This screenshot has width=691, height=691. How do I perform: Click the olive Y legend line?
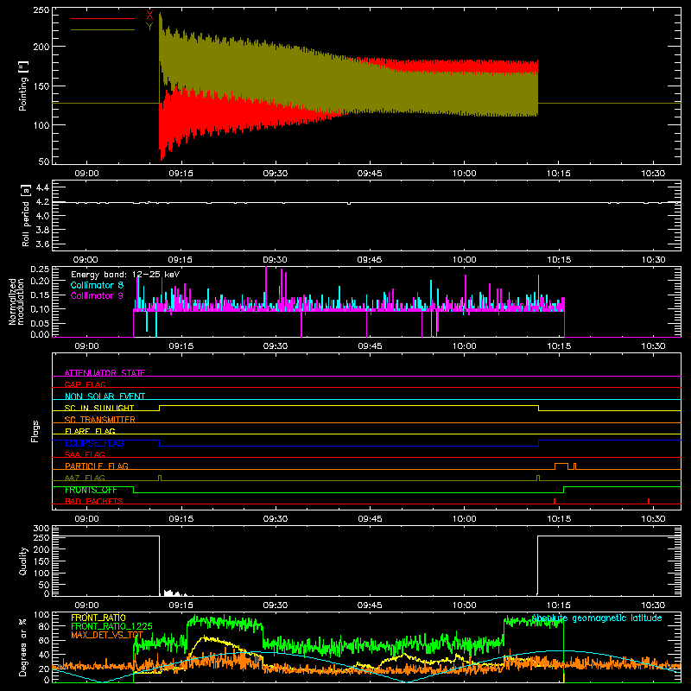pyautogui.click(x=103, y=30)
